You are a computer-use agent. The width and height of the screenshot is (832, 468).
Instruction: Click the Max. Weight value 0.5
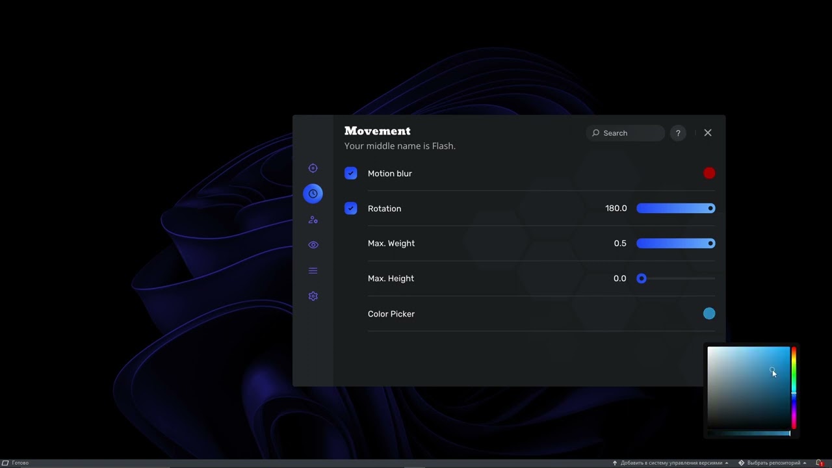pyautogui.click(x=620, y=244)
